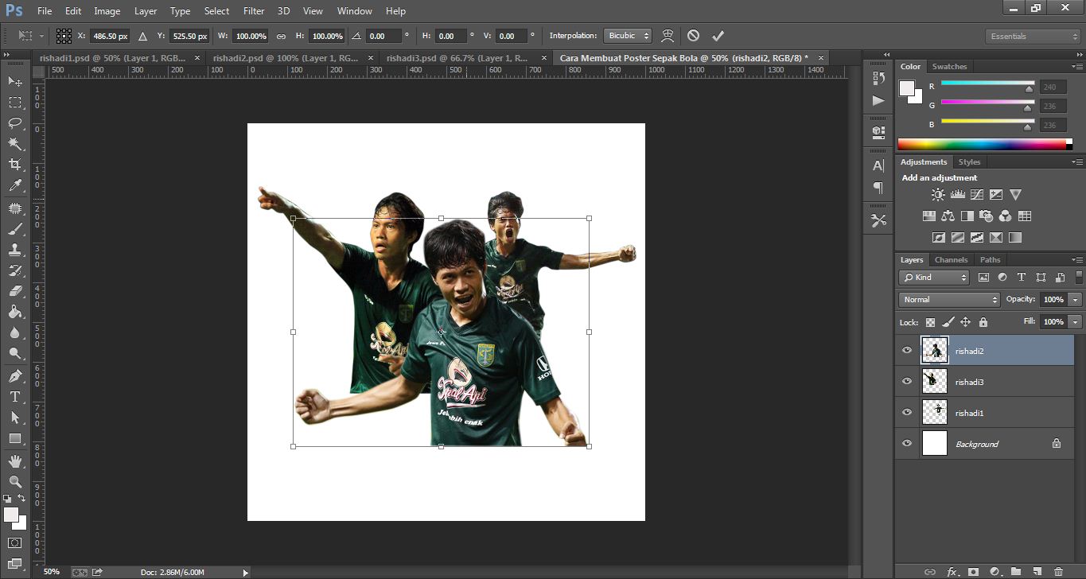
Task: Select the Eyedropper tool
Action: click(15, 185)
